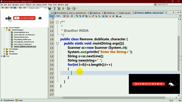Image resolution: width=182 pixels, height=102 pixels.
Task: Click Uncomment editor icon at toolbar end
Action: coord(120,16)
